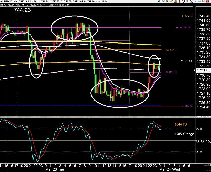211x172 pixels.
Task: Click the WP 1740.08 pivot label
Action: click(185, 28)
